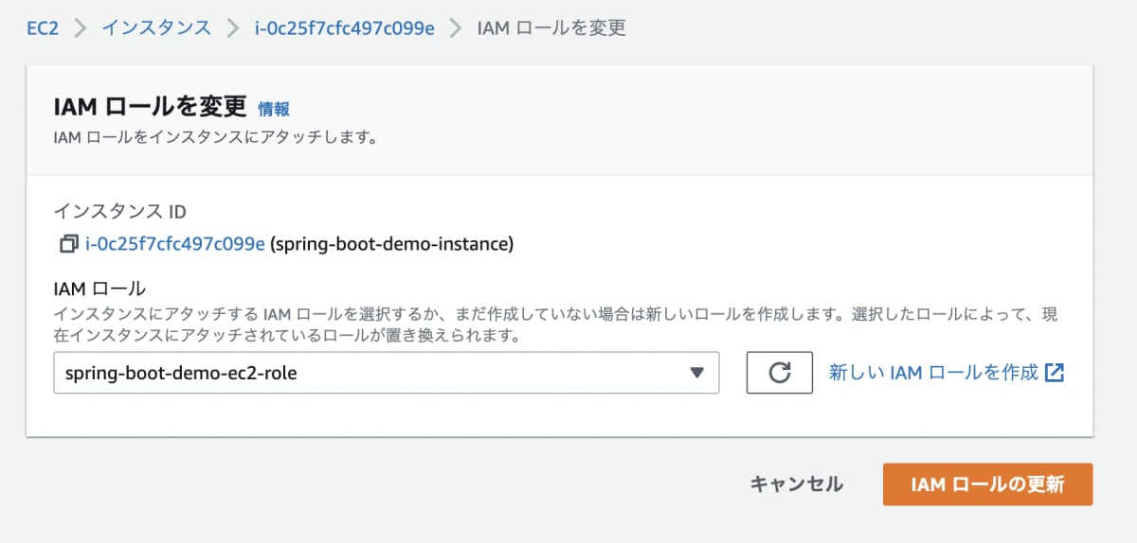Open 新しい IAM ロールを作成 link
This screenshot has height=543, width=1137.
(x=933, y=372)
